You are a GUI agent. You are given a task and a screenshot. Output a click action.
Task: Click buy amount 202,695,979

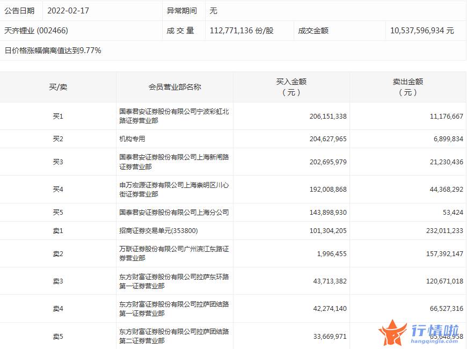click(x=328, y=162)
